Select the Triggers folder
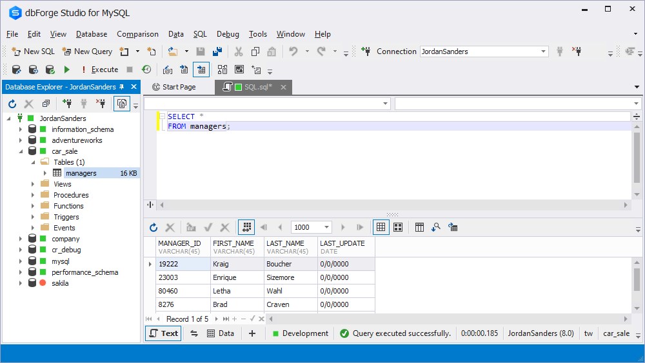The height and width of the screenshot is (363, 645). click(x=66, y=217)
